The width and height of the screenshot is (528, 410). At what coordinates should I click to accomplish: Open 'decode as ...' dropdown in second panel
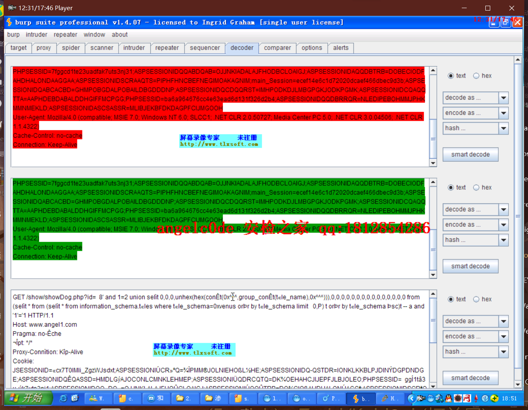pyautogui.click(x=476, y=209)
